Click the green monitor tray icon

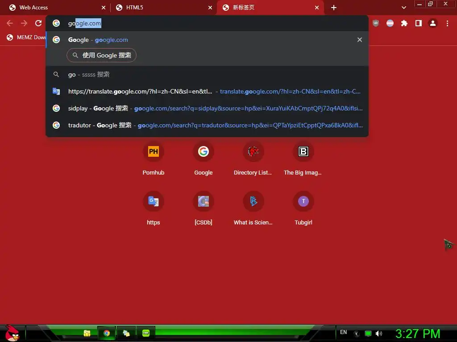coord(368,334)
